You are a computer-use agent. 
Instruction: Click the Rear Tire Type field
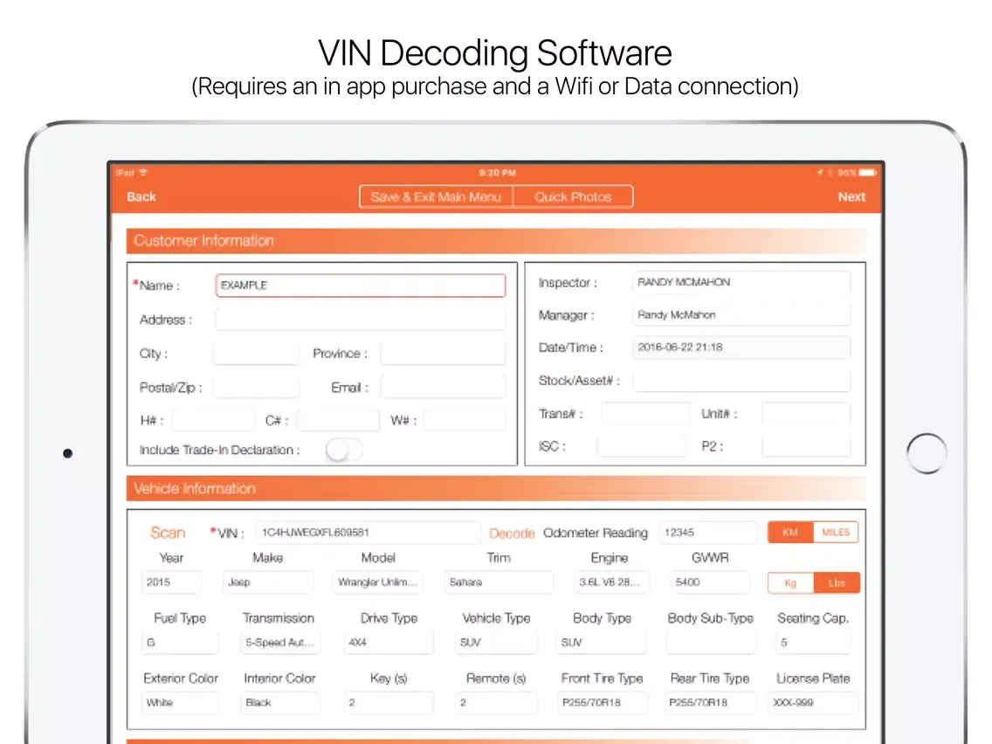point(711,702)
